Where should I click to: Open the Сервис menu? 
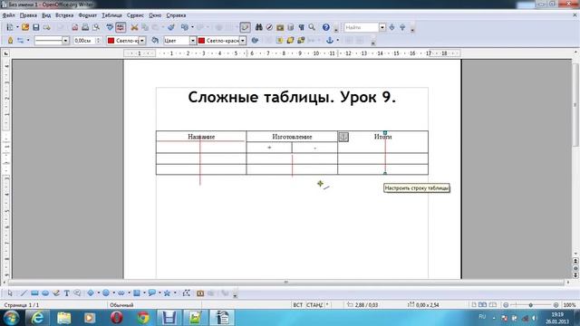135,15
